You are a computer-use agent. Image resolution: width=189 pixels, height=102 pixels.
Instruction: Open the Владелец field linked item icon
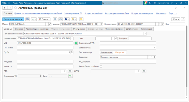pyautogui.click(x=154, y=57)
